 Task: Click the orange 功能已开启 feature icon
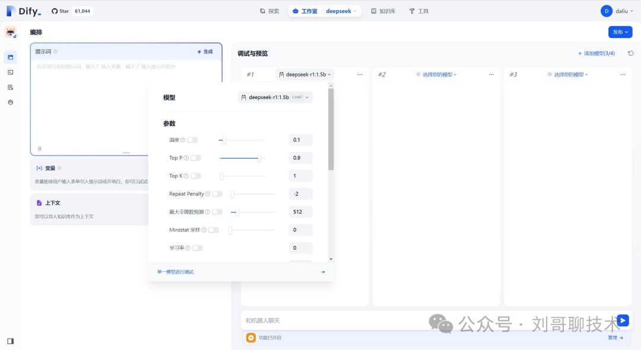(251, 338)
